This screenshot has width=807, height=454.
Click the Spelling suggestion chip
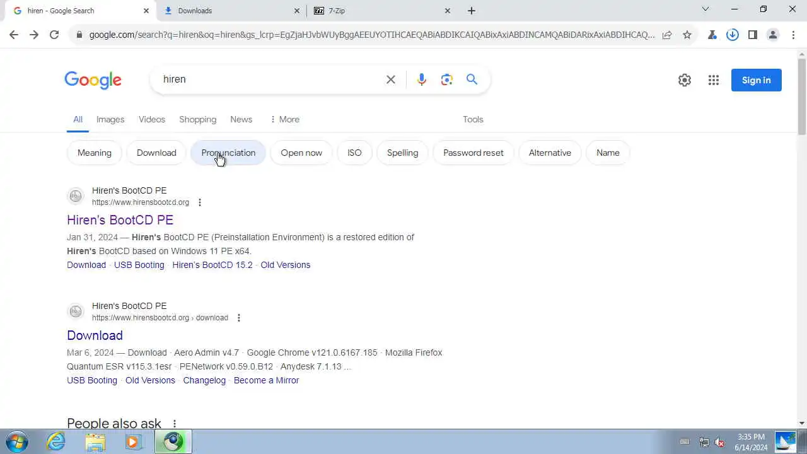pos(402,153)
